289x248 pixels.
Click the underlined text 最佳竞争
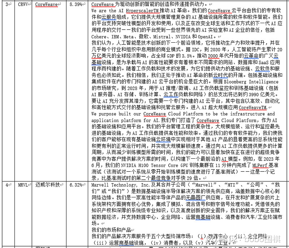coord(160,178)
